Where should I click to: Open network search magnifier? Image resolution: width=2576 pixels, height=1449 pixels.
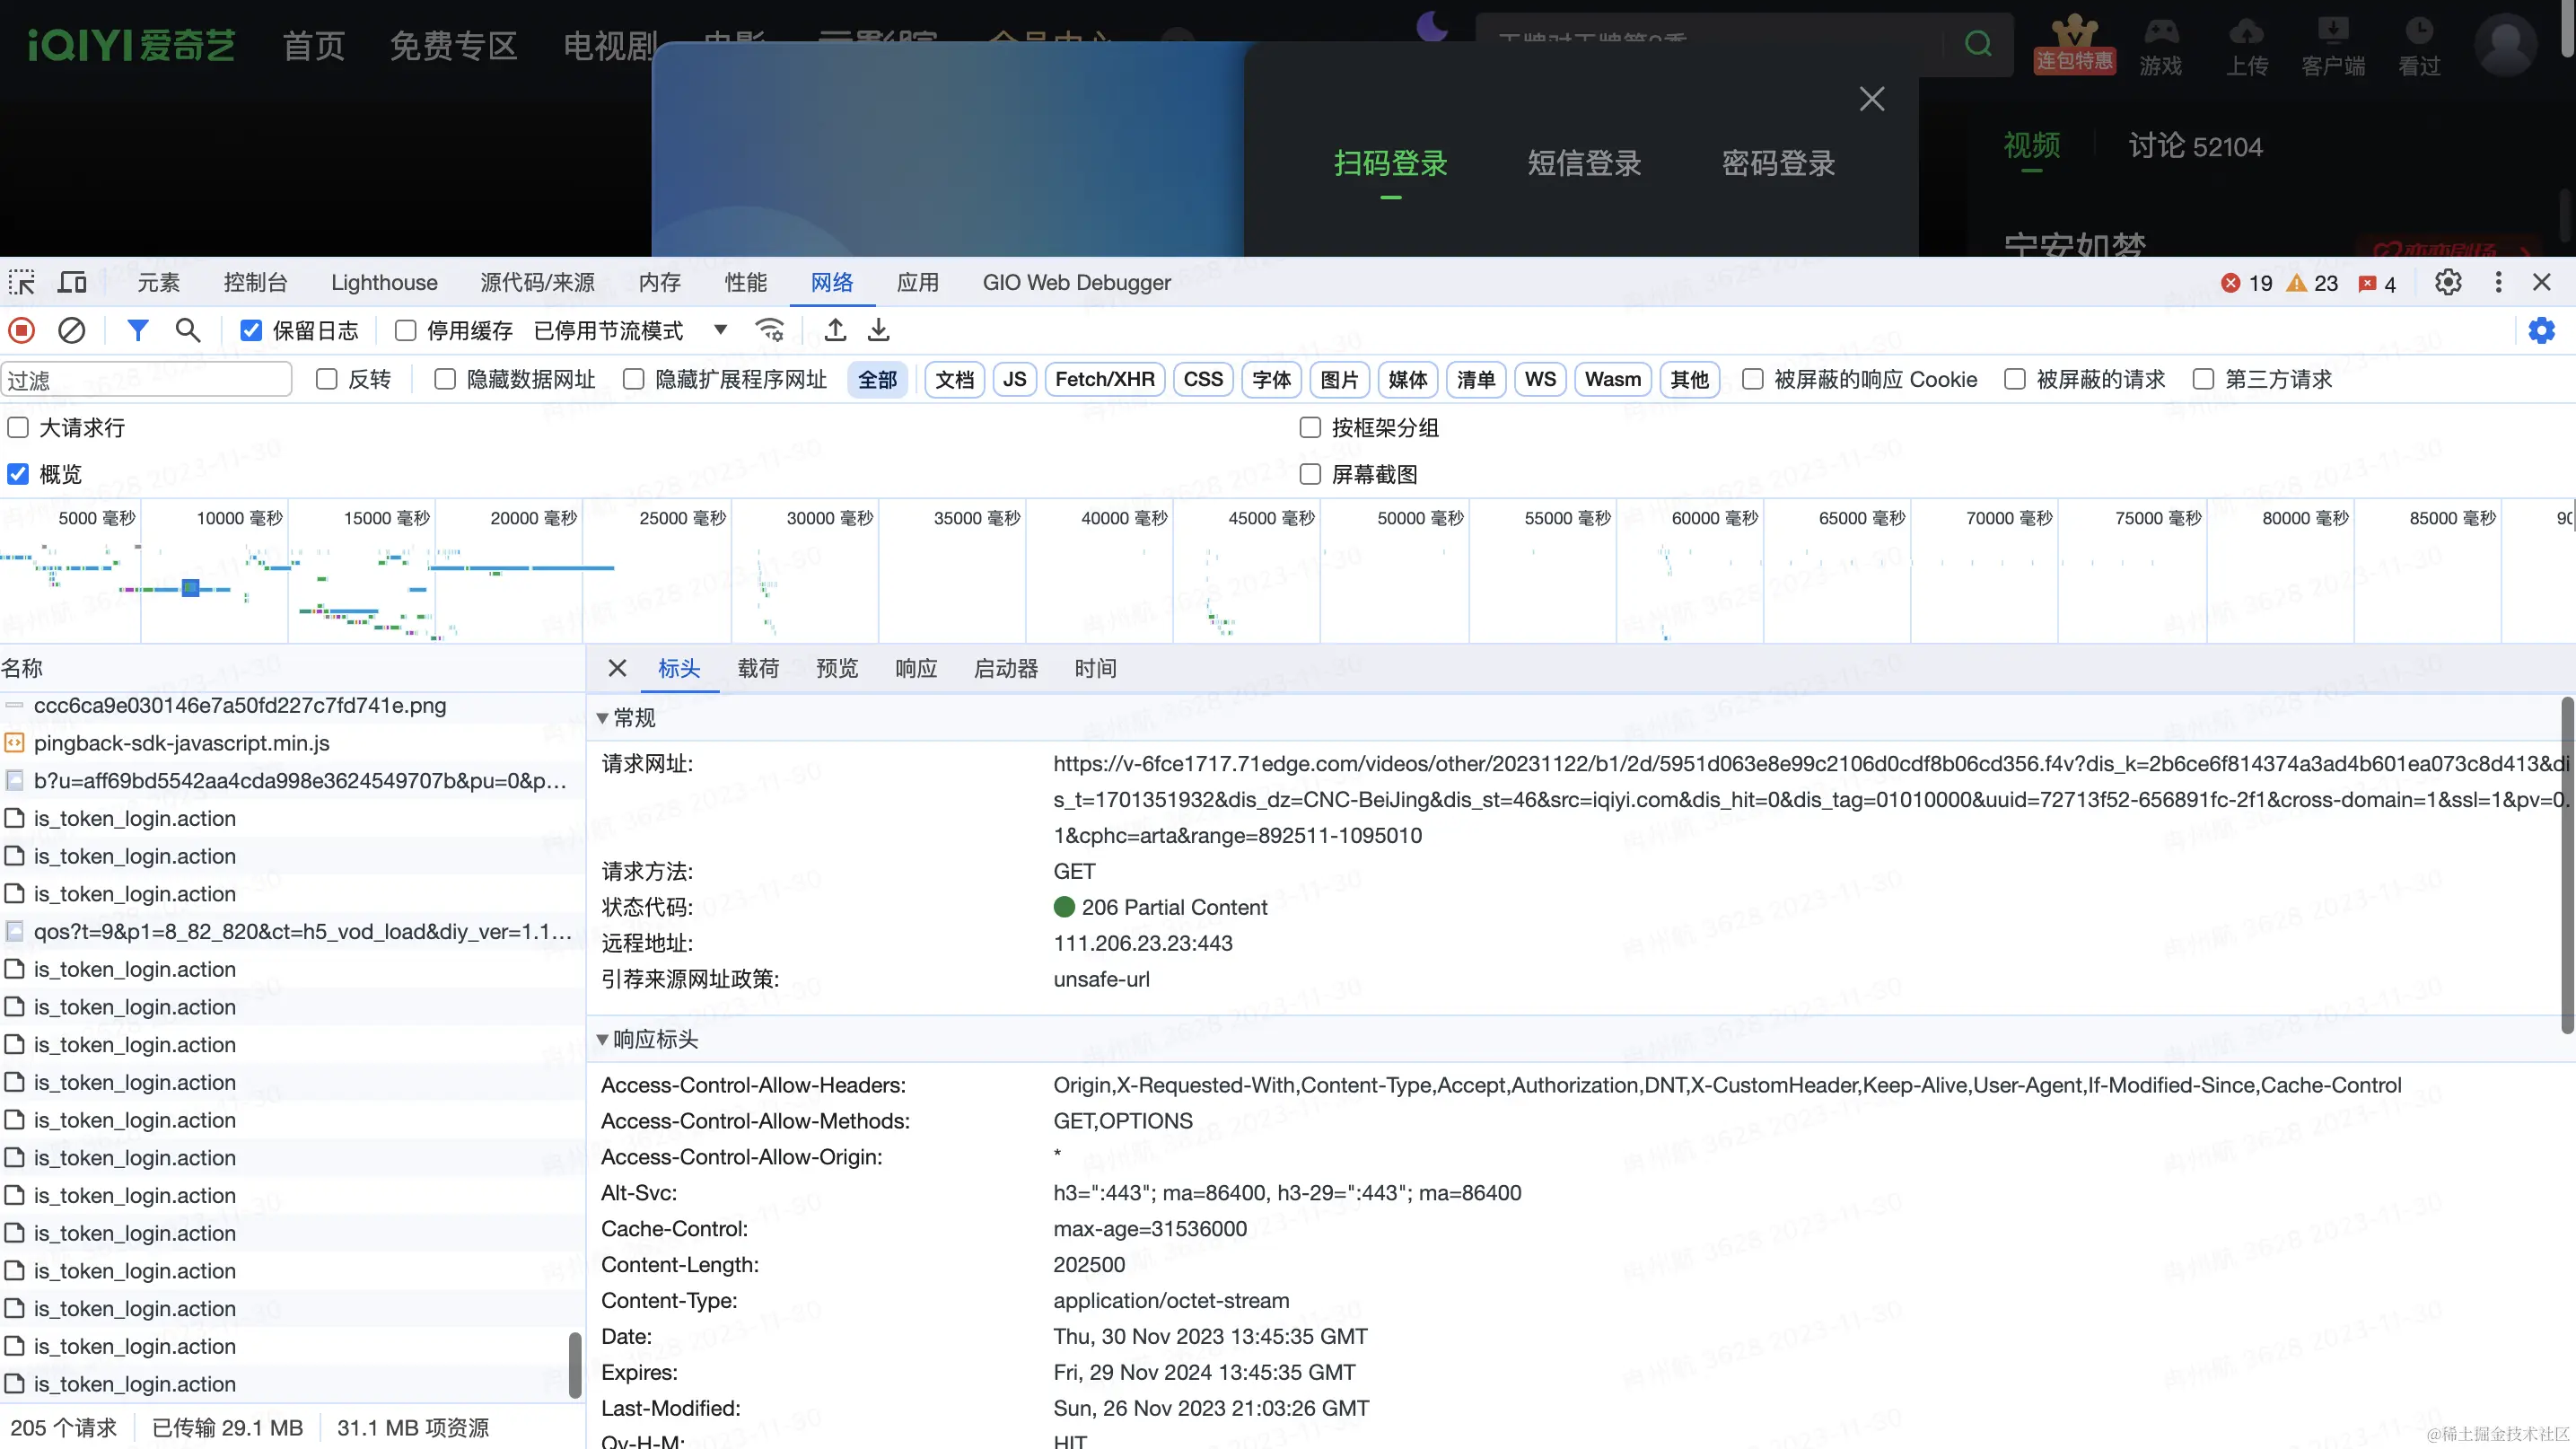(x=187, y=330)
